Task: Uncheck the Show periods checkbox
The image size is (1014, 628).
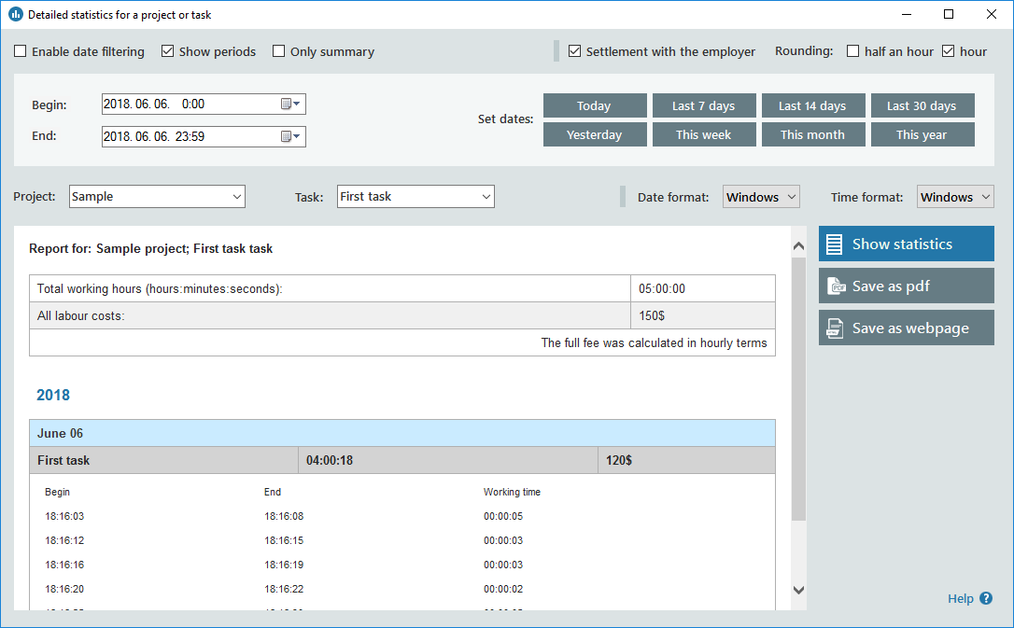Action: [x=168, y=52]
